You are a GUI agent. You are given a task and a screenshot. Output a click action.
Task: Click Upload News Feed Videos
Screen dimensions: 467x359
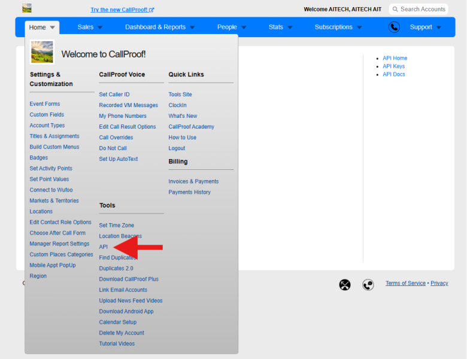(131, 300)
